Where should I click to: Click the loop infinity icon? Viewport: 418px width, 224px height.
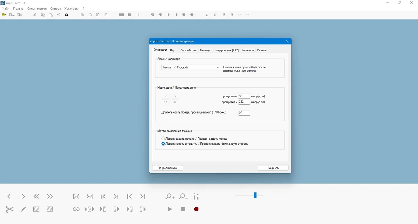pos(76,209)
